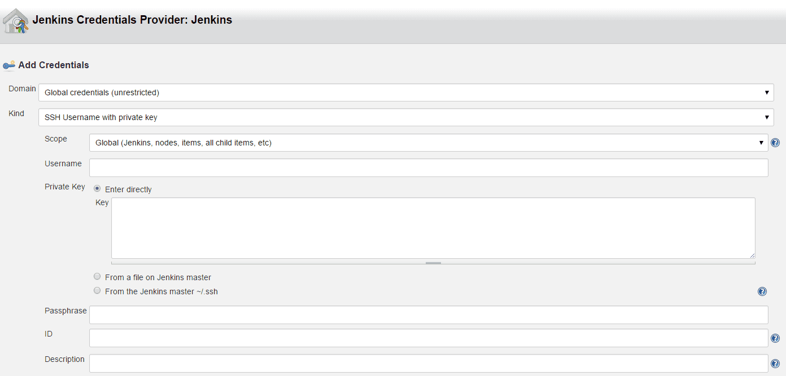Expand the Kind dropdown list
This screenshot has height=376, width=786.
405,117
